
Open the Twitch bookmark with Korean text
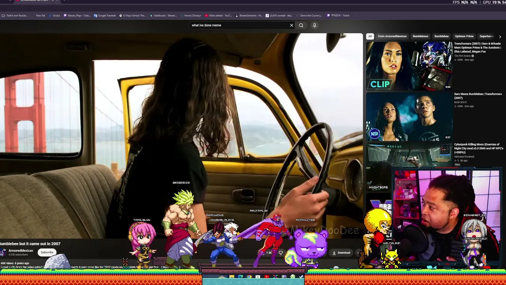click(338, 15)
